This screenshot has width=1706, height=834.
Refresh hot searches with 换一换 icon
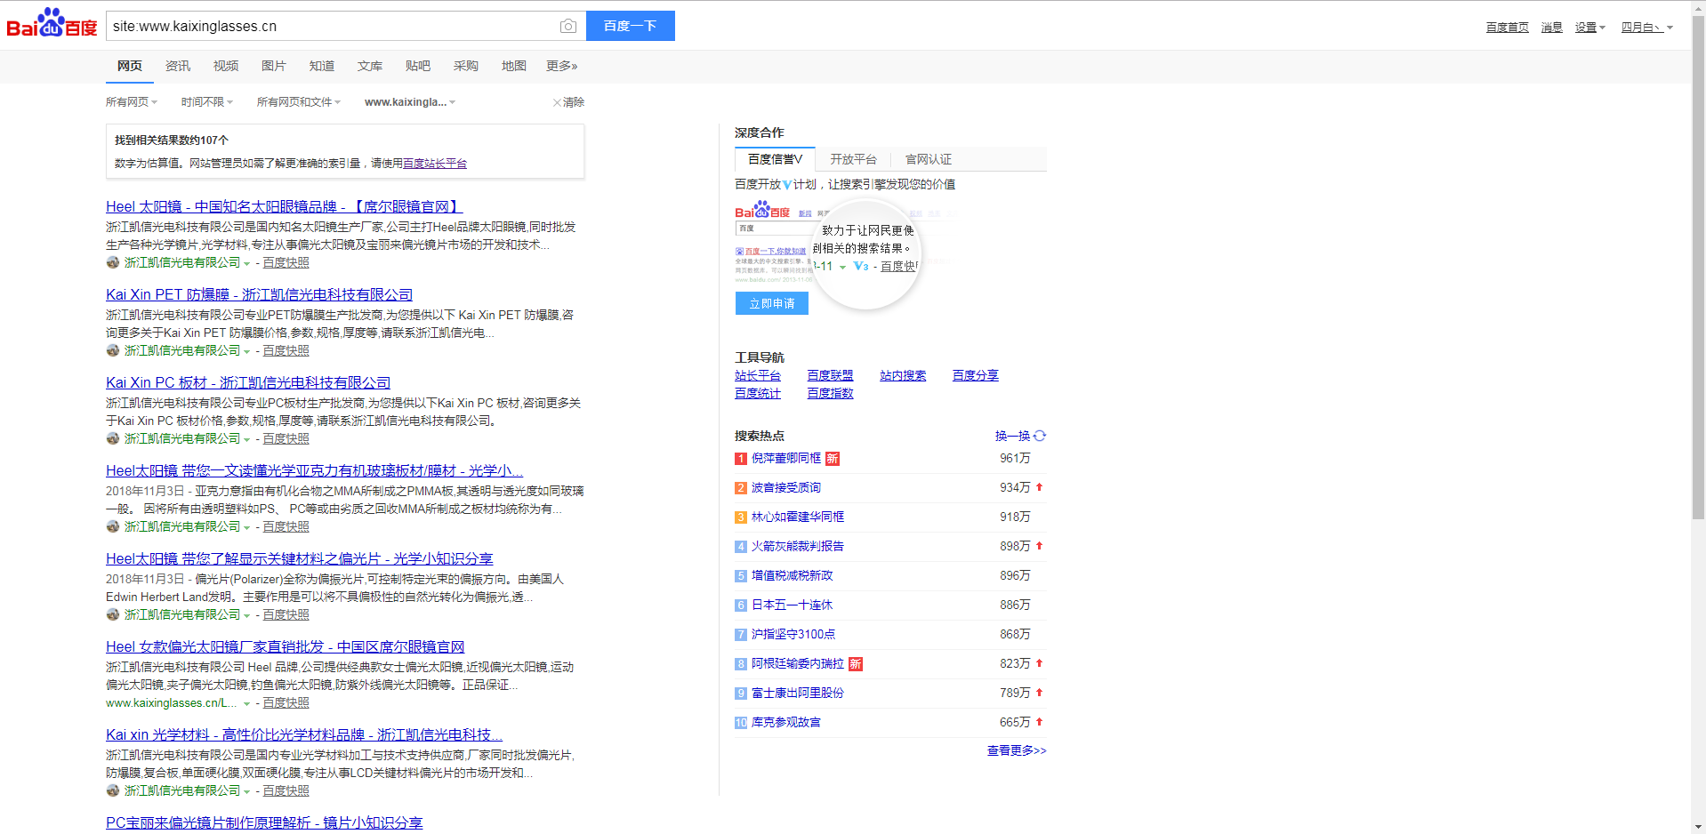(x=1040, y=436)
